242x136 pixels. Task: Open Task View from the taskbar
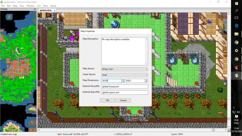[236, 18]
